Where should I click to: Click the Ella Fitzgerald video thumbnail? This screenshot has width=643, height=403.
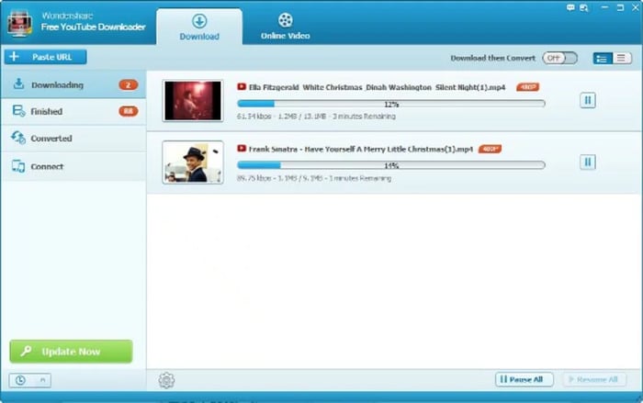coord(193,101)
